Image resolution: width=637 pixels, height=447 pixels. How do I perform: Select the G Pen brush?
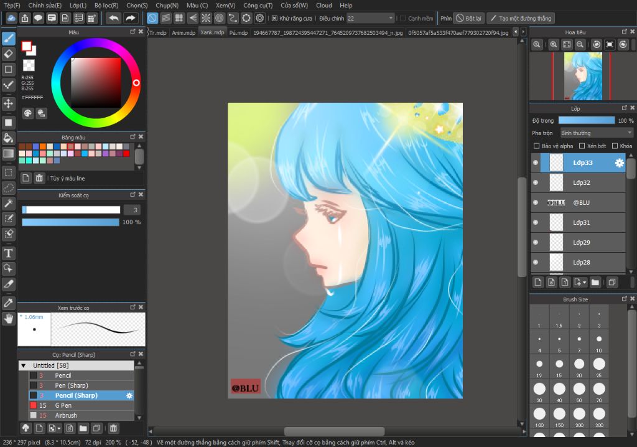81,405
